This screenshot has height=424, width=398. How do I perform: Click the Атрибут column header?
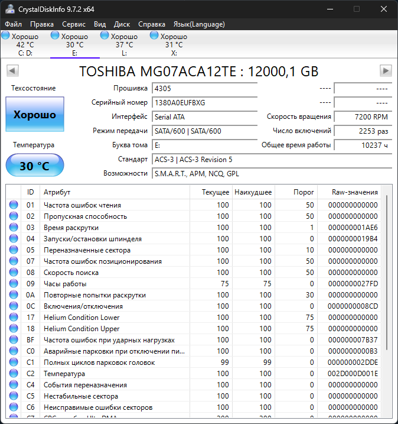click(115, 192)
